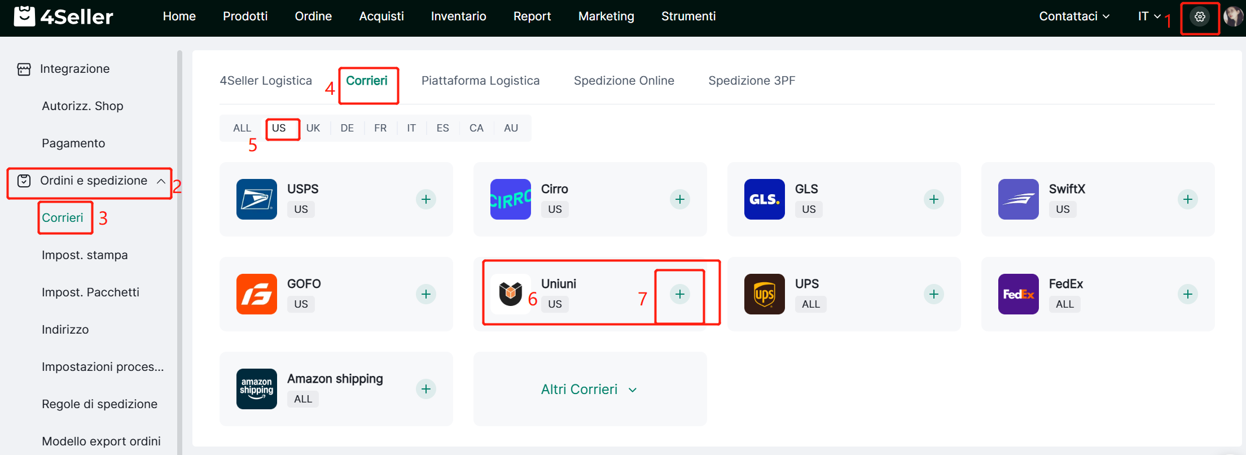This screenshot has height=455, width=1246.
Task: Click plus icon on the Uniuni card
Action: [680, 294]
